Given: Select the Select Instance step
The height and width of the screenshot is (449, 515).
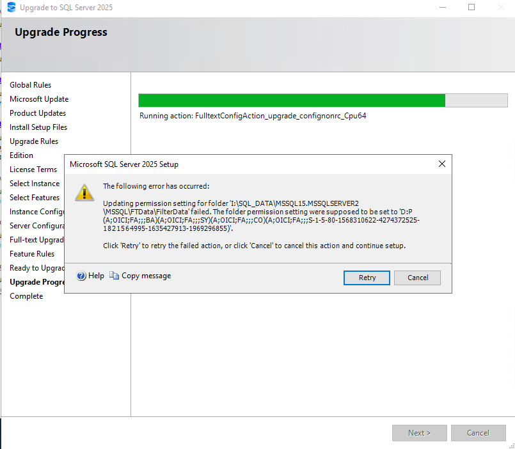Looking at the screenshot, I should coord(35,184).
